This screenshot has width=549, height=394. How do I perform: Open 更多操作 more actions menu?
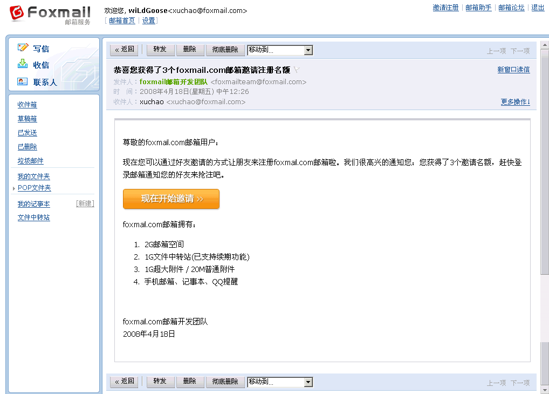click(515, 101)
